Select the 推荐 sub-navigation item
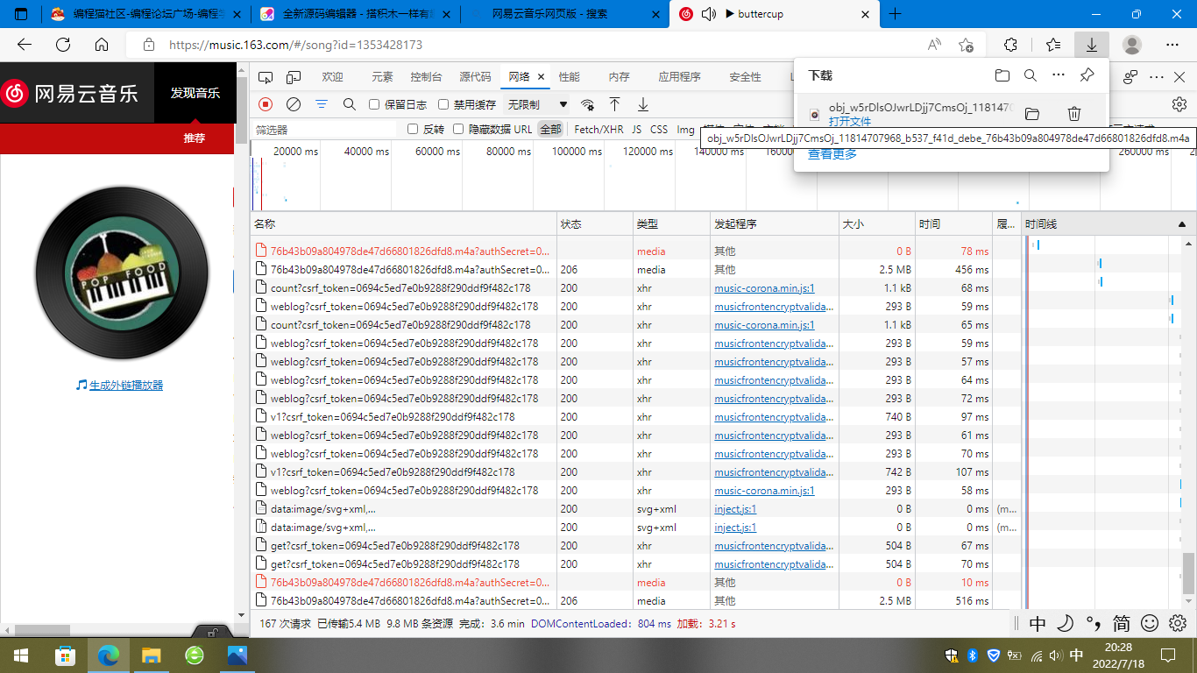The height and width of the screenshot is (673, 1197). pyautogui.click(x=195, y=138)
